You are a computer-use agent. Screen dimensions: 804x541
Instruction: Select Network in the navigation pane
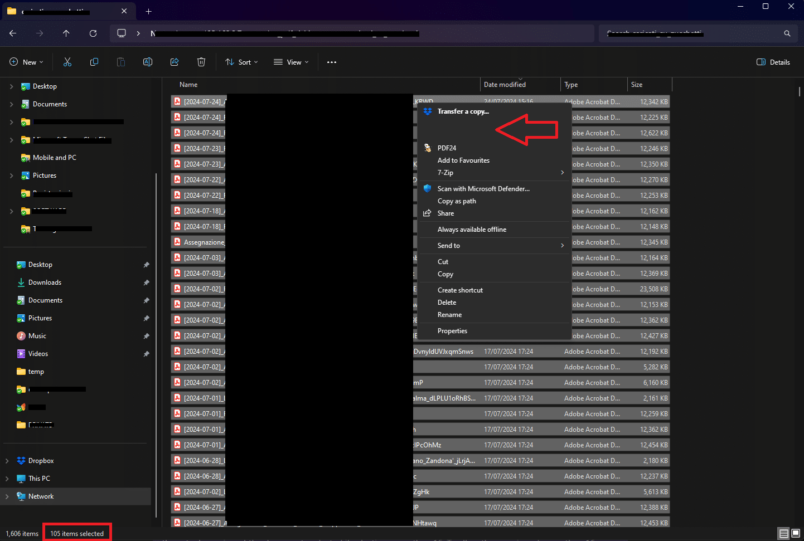(41, 496)
